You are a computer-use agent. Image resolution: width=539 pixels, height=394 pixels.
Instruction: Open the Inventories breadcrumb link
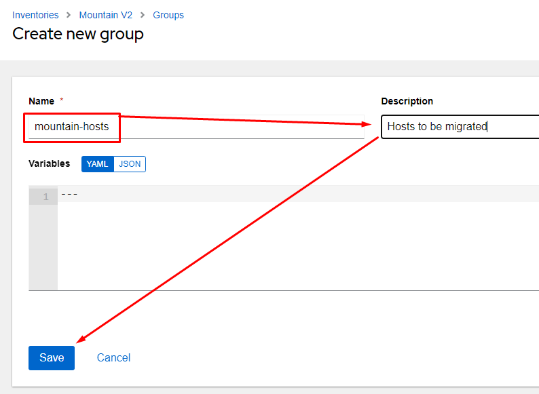pos(35,15)
